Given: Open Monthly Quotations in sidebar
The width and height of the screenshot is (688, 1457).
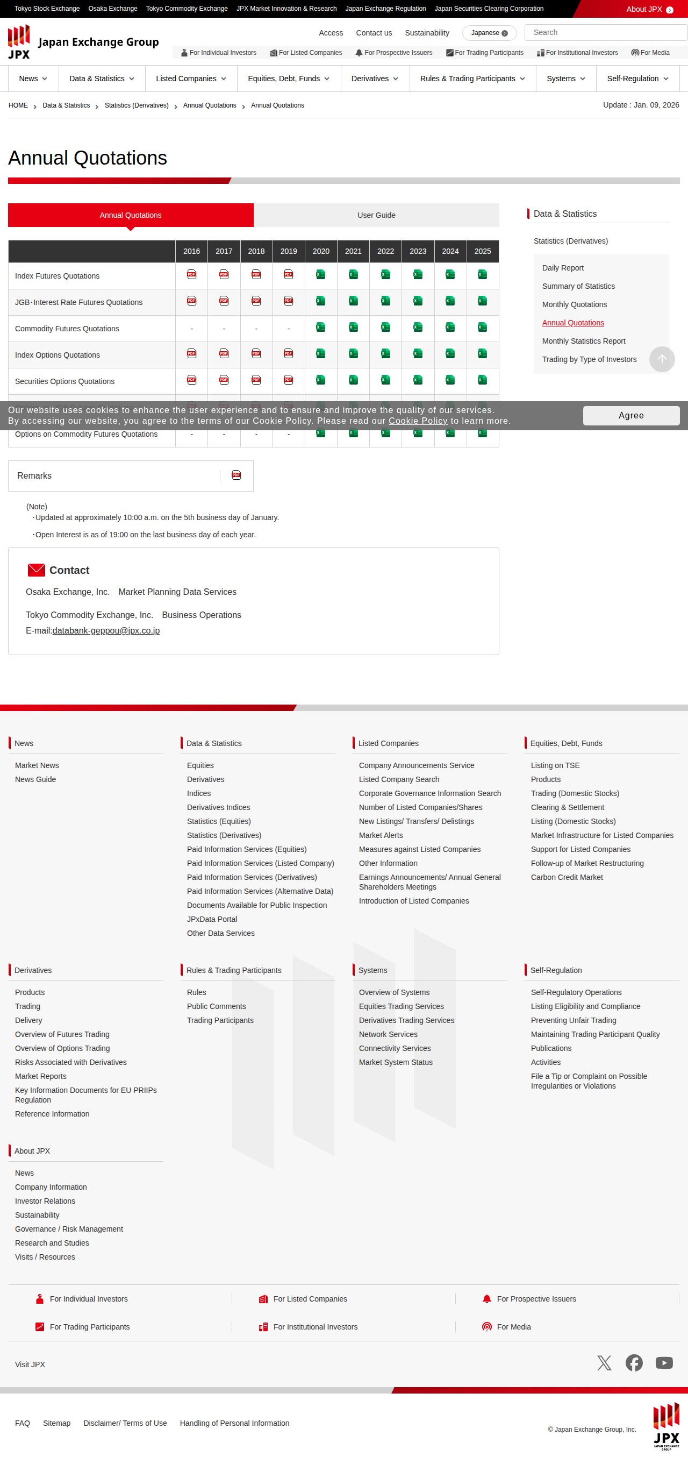Looking at the screenshot, I should (x=575, y=304).
